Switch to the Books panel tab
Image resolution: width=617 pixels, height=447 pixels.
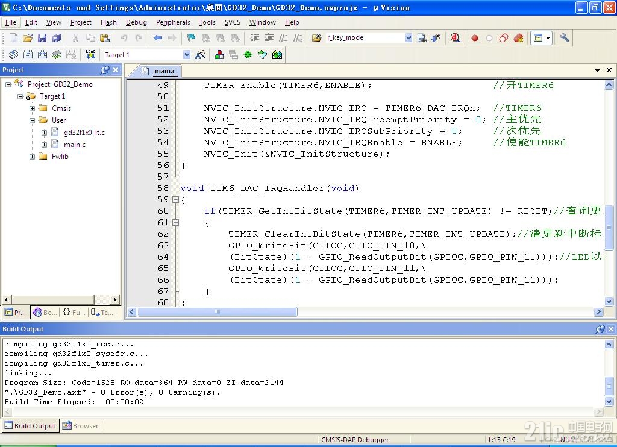45,313
